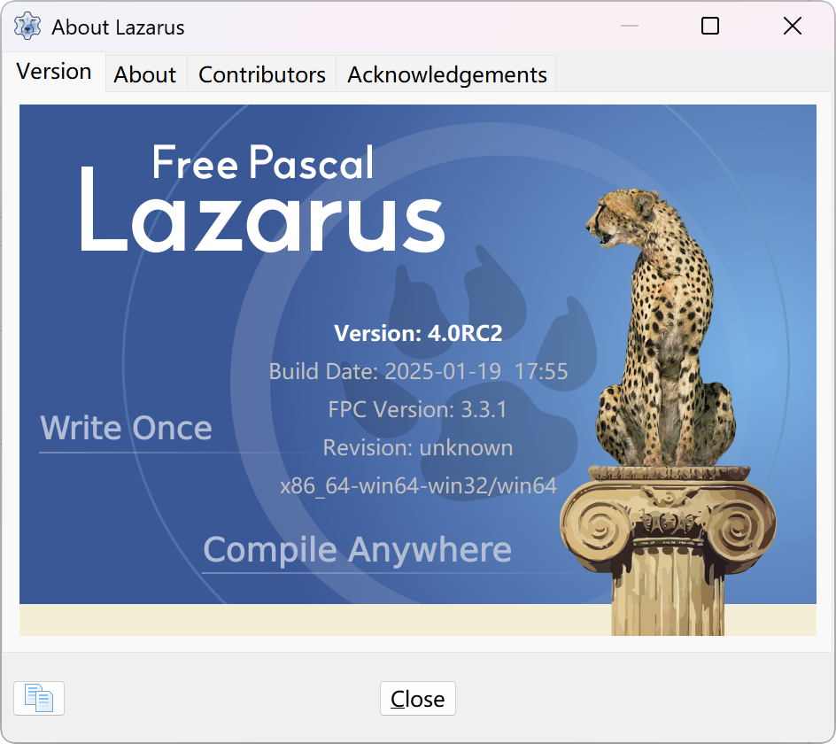Minimize the About Lazarus dialog
This screenshot has height=744, width=836.
[x=630, y=26]
